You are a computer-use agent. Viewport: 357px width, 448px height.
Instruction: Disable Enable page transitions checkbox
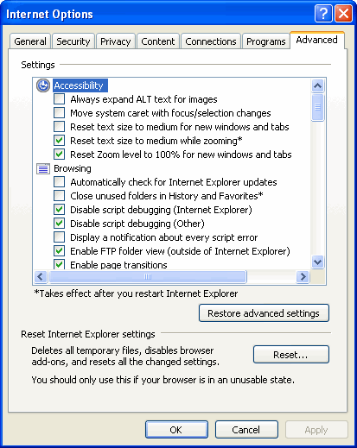click(x=59, y=264)
